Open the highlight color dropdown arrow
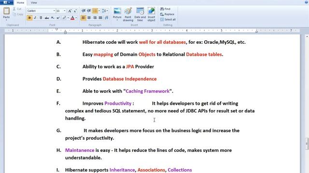The width and height of the screenshot is (309, 173). [x=68, y=18]
